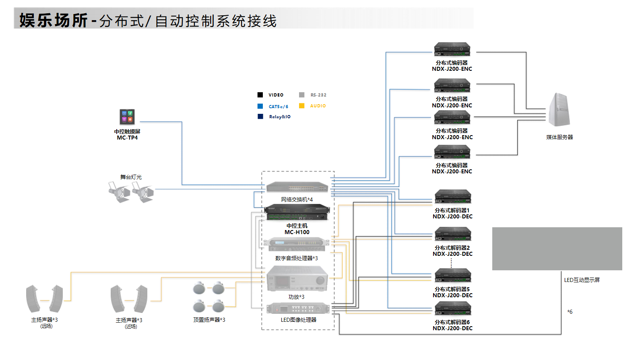
Task: Click the second NDX-J200-ENC encoder device
Action: 452,85
